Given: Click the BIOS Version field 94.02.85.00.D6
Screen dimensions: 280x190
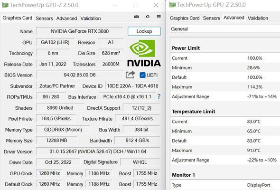Looking at the screenshot, I should click(x=80, y=75).
